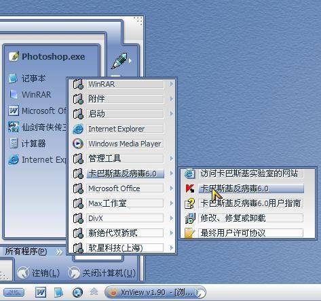Click the uninstall icon beside 修改、修复或卸载
The image size is (321, 301).
[x=190, y=218]
